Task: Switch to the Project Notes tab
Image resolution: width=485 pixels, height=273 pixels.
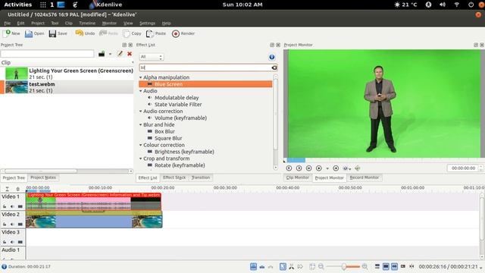Action: click(x=43, y=177)
